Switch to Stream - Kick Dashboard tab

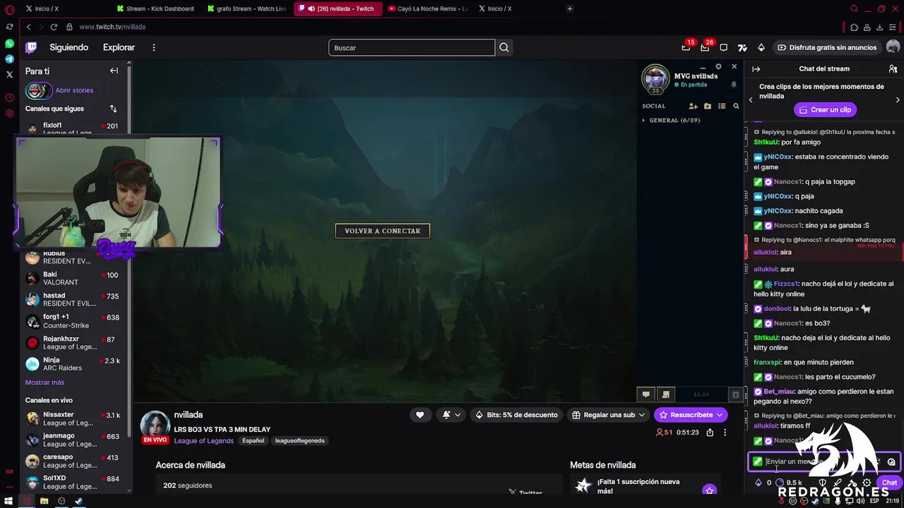tap(155, 8)
